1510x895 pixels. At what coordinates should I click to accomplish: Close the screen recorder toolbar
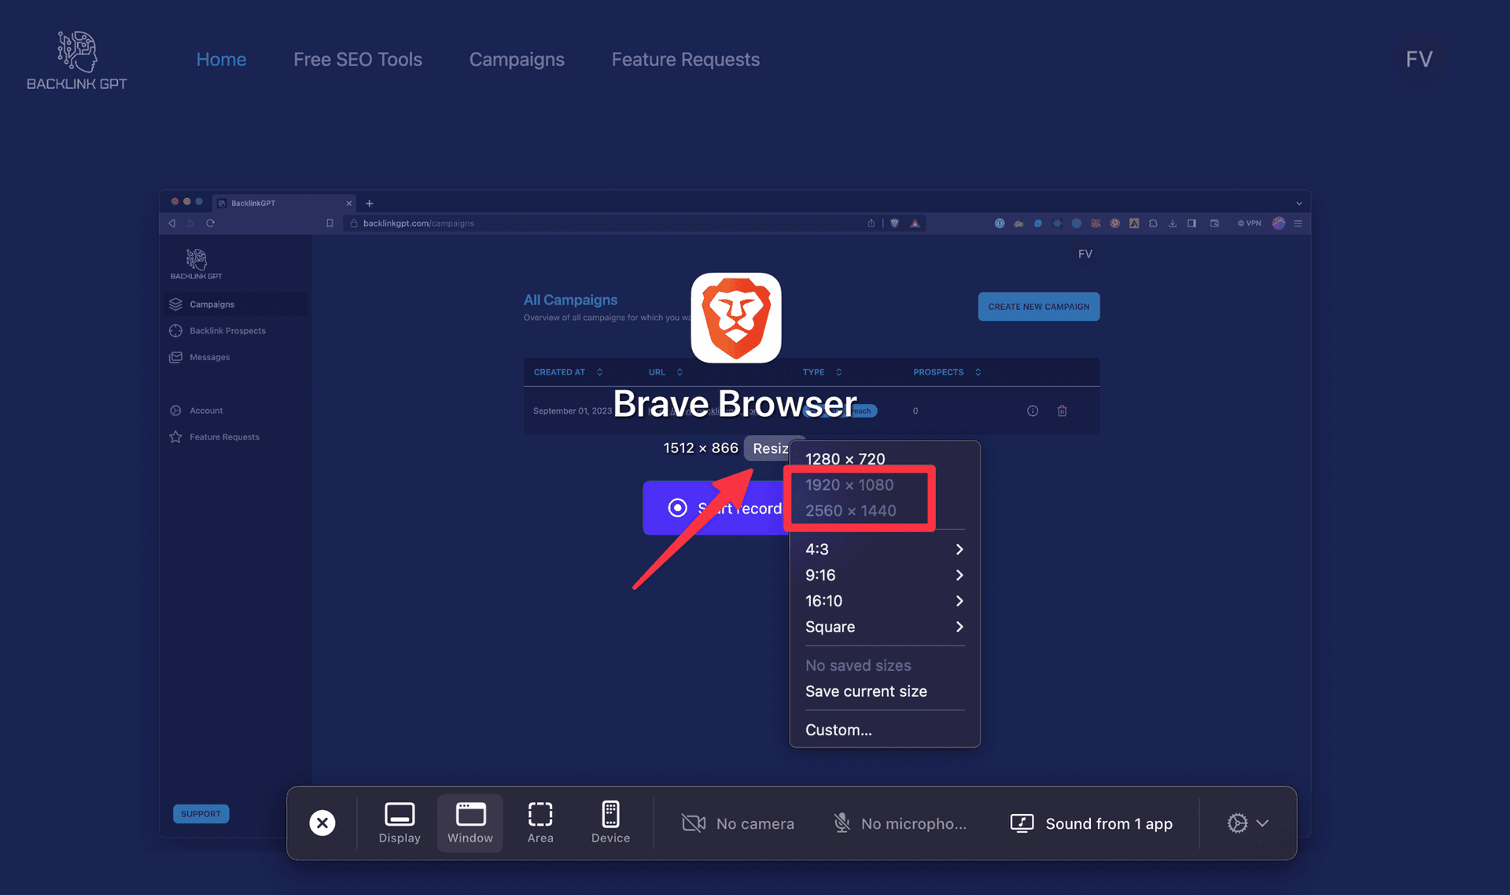(x=322, y=823)
